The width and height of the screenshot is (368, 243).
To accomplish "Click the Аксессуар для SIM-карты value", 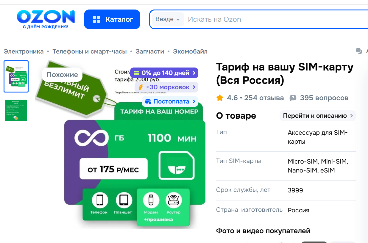I will 318,137.
